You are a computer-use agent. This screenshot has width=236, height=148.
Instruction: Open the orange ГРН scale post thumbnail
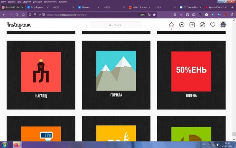[41, 129]
